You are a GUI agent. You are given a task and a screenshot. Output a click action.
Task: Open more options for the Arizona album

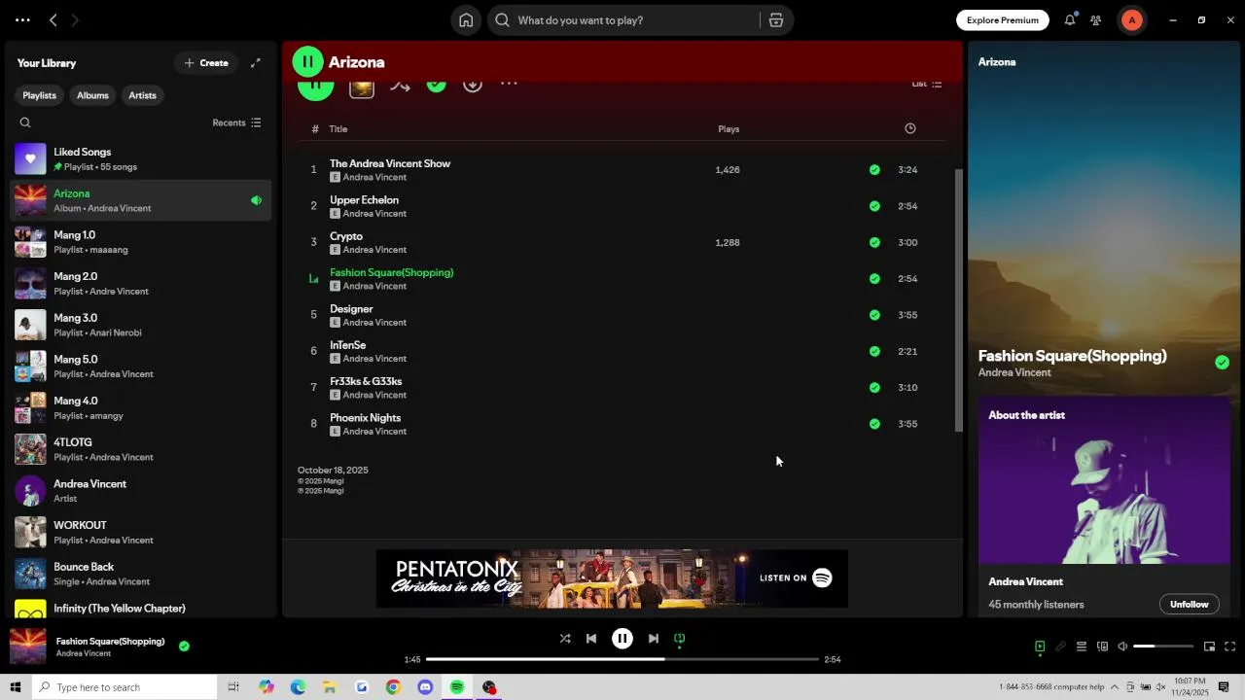coord(509,84)
